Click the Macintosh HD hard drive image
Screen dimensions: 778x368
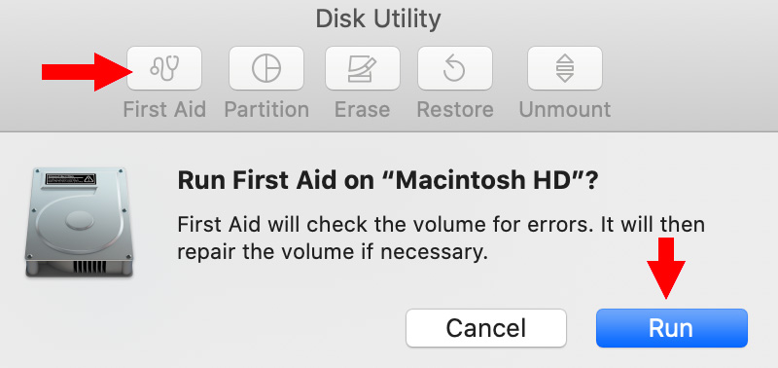[80, 222]
